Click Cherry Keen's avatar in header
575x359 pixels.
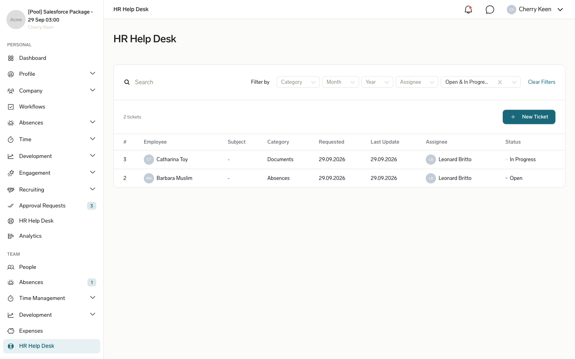(512, 10)
